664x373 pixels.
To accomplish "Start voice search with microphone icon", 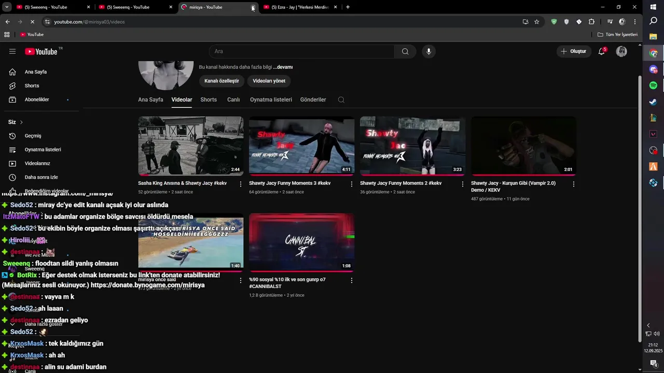I will [428, 51].
